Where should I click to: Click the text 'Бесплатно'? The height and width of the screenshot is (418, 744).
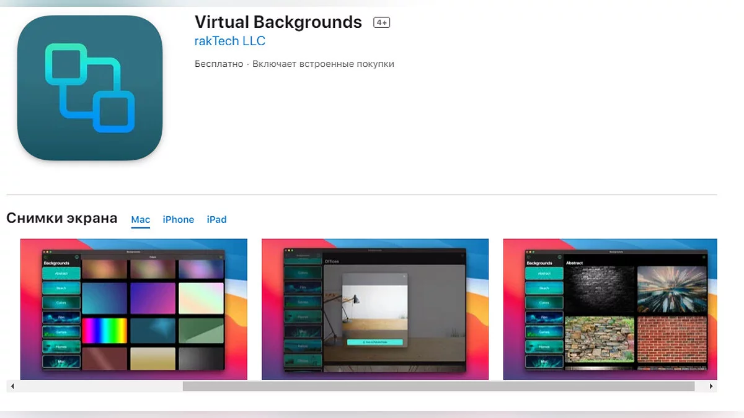tap(219, 64)
